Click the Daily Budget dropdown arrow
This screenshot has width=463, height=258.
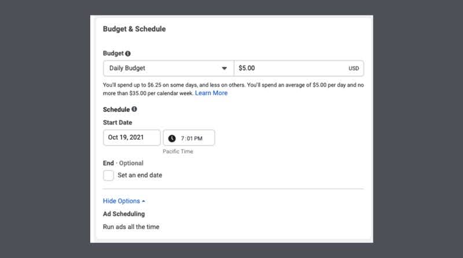click(225, 68)
